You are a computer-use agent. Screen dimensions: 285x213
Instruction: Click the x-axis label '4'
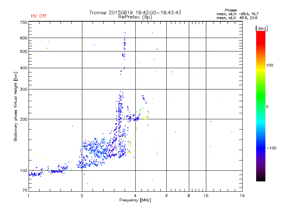[135, 196]
